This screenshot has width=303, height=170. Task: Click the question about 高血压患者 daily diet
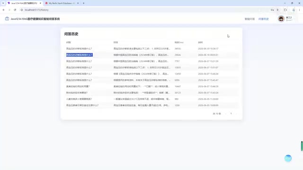[82, 105]
